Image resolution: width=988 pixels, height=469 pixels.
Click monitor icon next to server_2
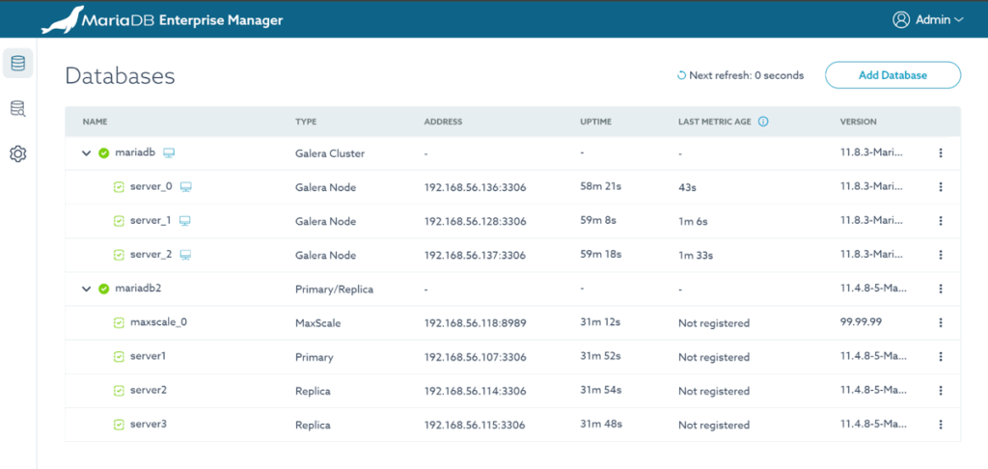click(186, 255)
